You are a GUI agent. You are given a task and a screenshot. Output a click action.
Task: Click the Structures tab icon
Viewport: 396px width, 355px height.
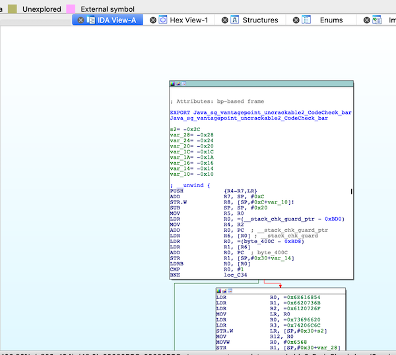[x=234, y=20]
